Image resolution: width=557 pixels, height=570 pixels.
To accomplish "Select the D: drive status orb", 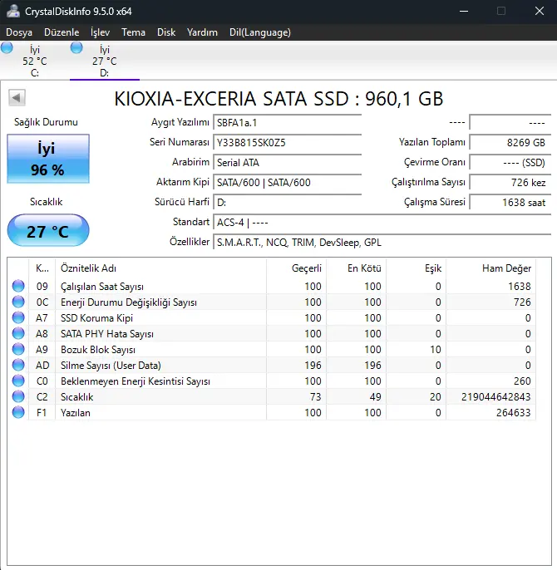I will [x=76, y=47].
